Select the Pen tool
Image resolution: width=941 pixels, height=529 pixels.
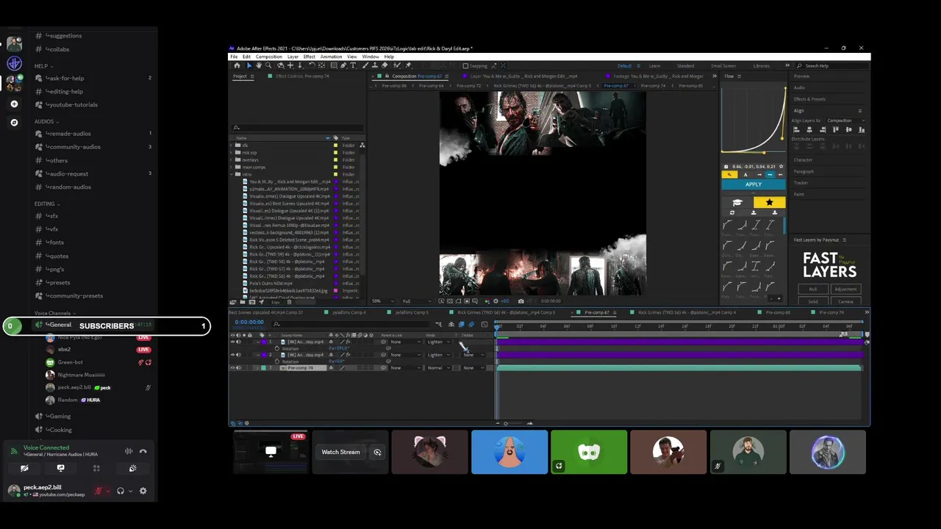pos(343,65)
